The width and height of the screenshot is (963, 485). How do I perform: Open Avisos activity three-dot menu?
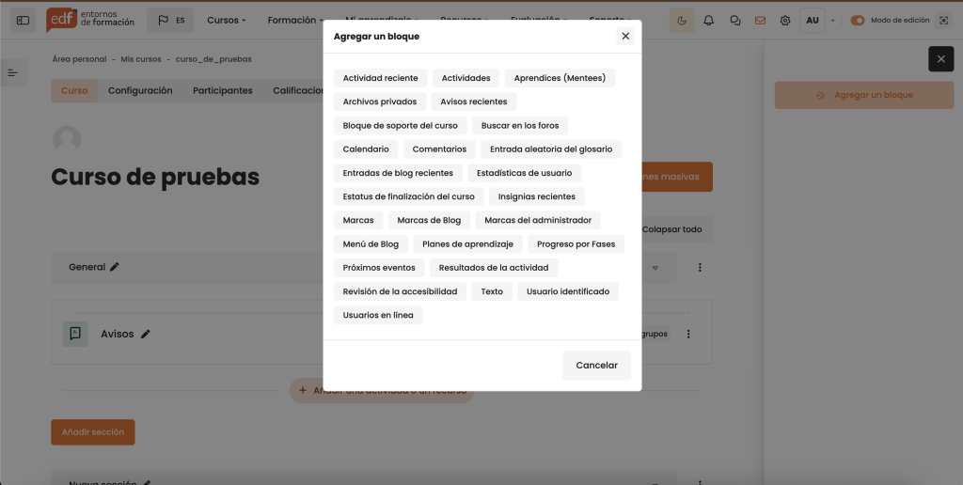tap(688, 334)
